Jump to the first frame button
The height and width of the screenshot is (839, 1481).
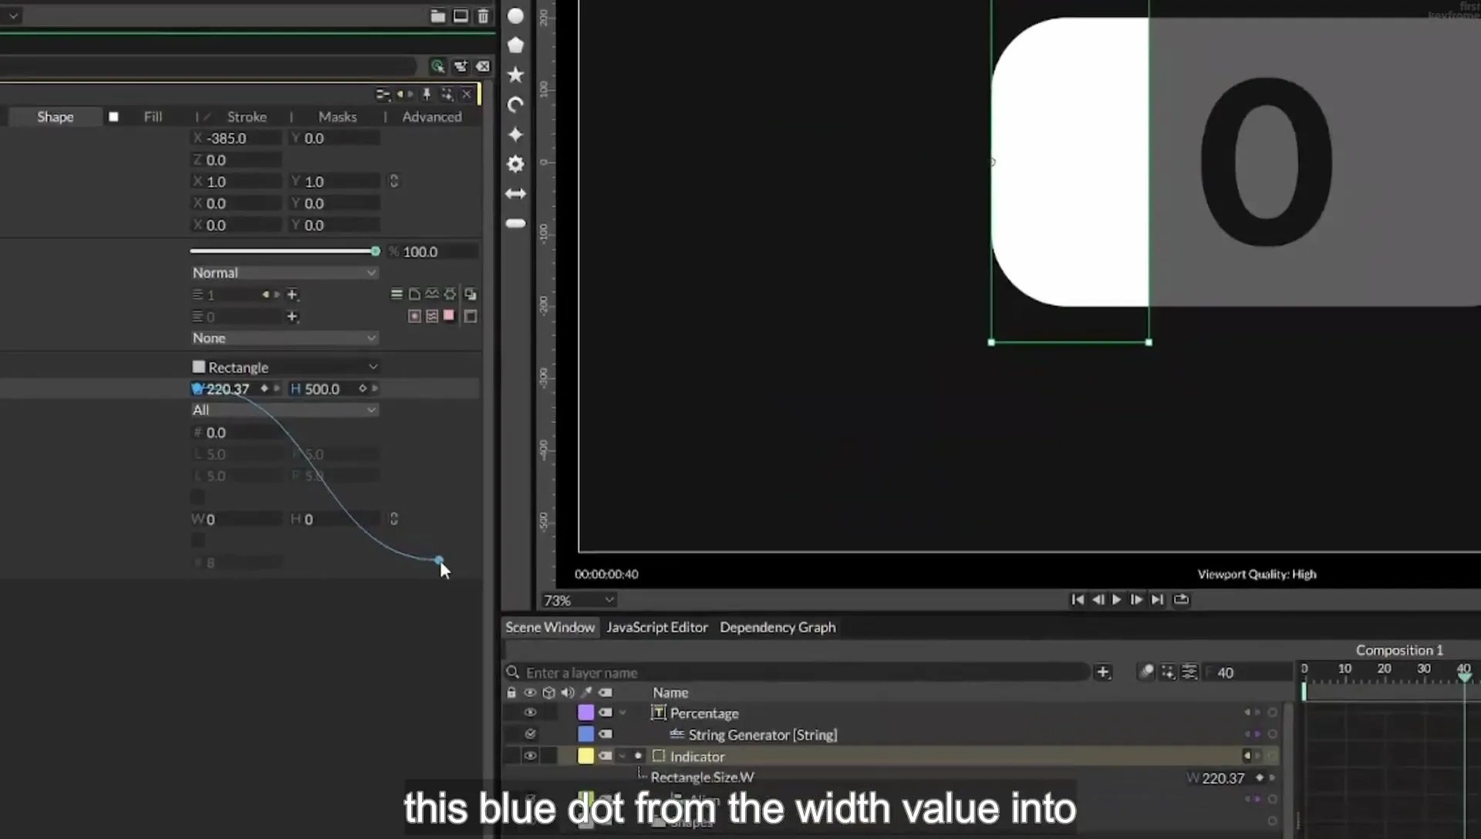1078,599
